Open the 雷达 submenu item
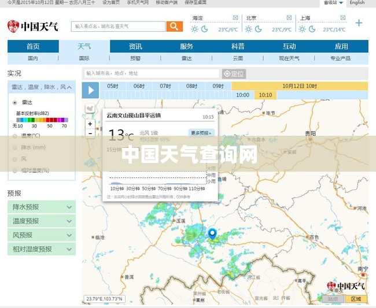Viewport: 376px width, 308px height. 187,58
